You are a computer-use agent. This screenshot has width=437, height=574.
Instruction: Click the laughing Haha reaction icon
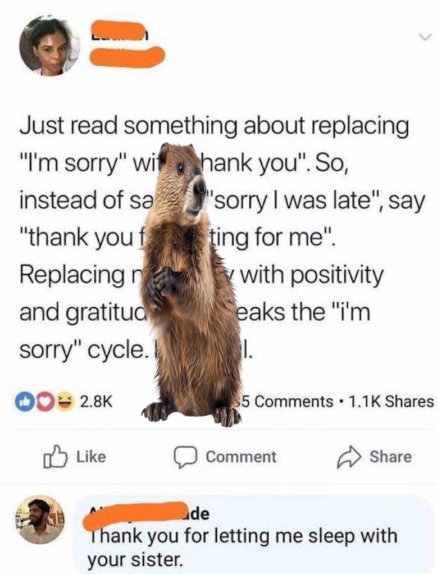(65, 401)
